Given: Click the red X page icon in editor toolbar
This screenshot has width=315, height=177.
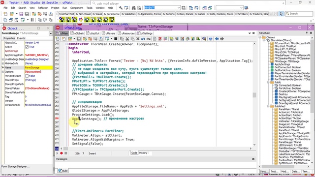Looking at the screenshot, I should click(x=160, y=39).
